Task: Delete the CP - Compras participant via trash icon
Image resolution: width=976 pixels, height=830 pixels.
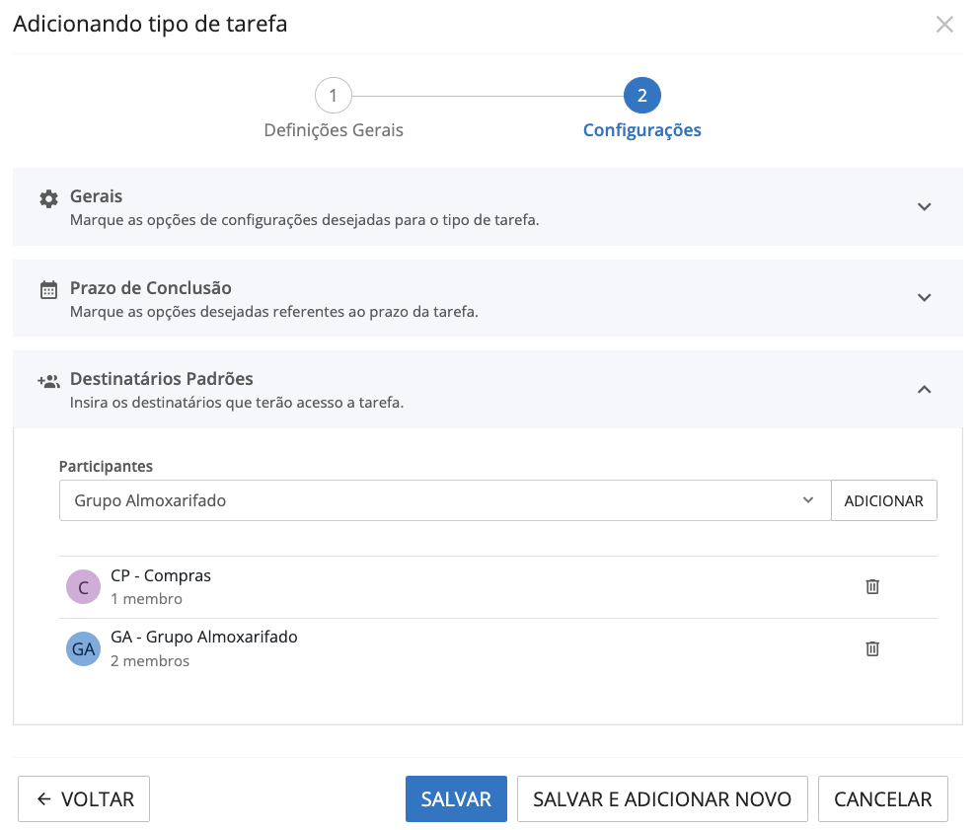Action: [x=872, y=585]
